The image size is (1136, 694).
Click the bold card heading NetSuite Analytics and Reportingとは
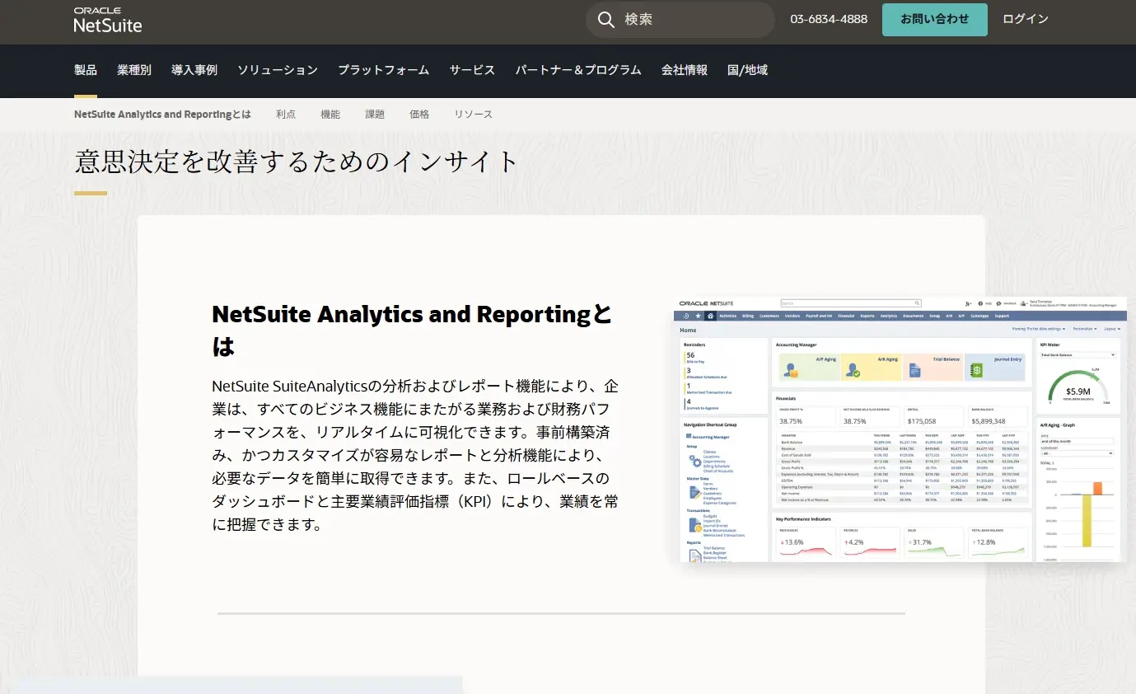coord(413,330)
